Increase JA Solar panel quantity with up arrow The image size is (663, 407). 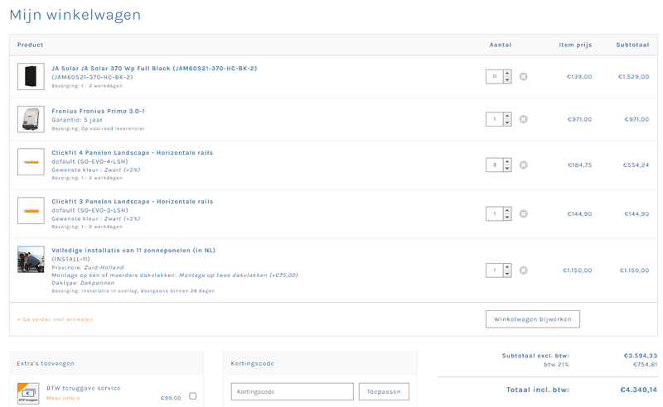coord(507,73)
